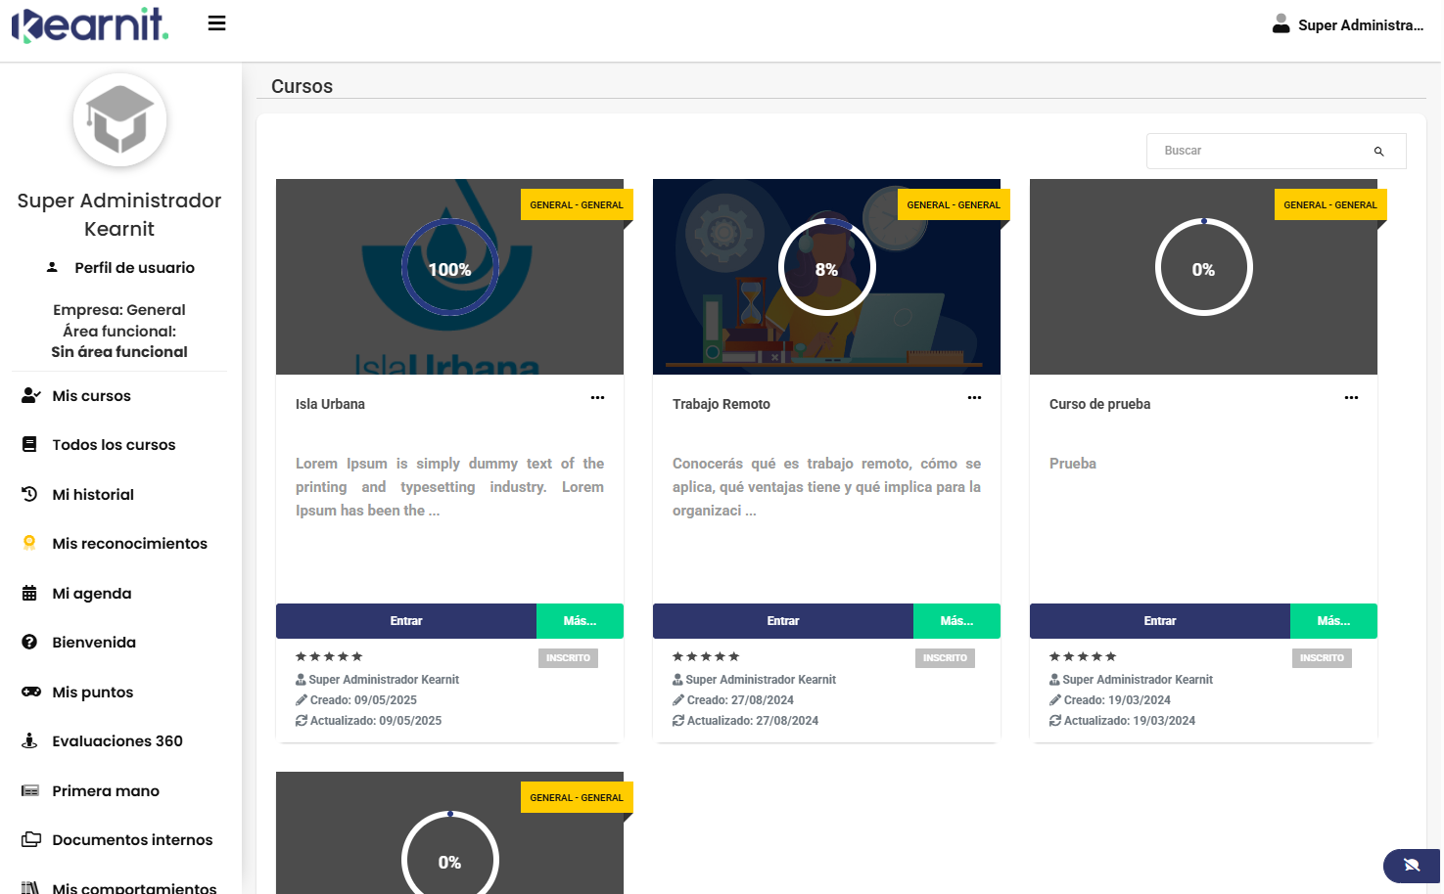Click the Curso de prueba title
1444x894 pixels.
(1099, 404)
